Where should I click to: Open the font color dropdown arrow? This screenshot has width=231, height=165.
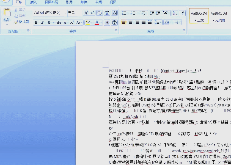pos(101,23)
